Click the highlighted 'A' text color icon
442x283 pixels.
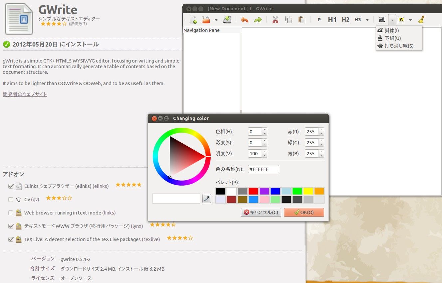point(401,20)
